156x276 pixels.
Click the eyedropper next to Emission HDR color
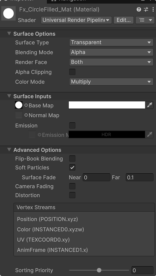pos(150,134)
